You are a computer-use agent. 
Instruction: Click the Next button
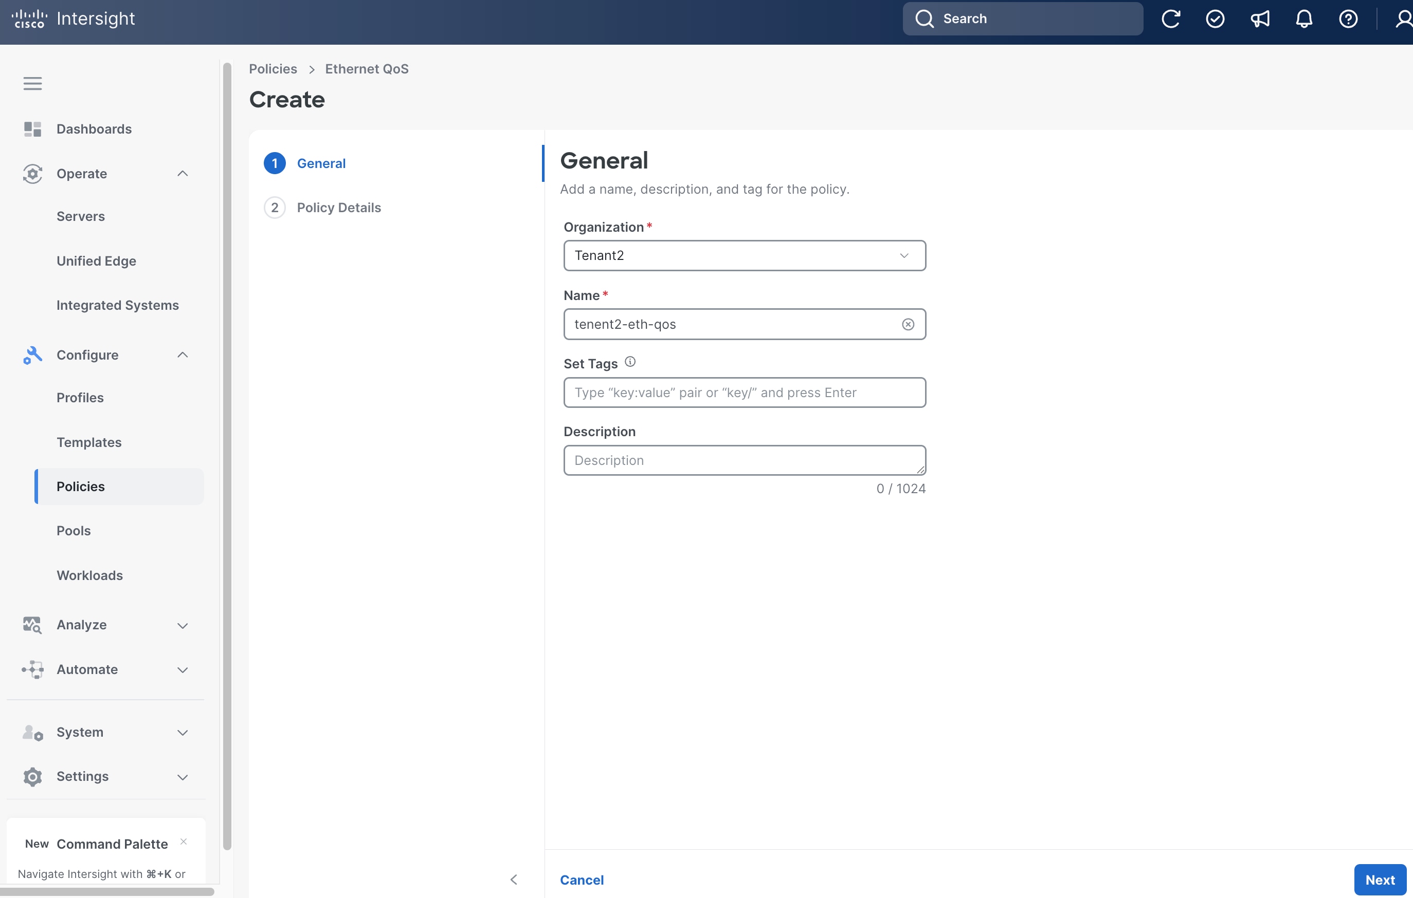tap(1380, 879)
